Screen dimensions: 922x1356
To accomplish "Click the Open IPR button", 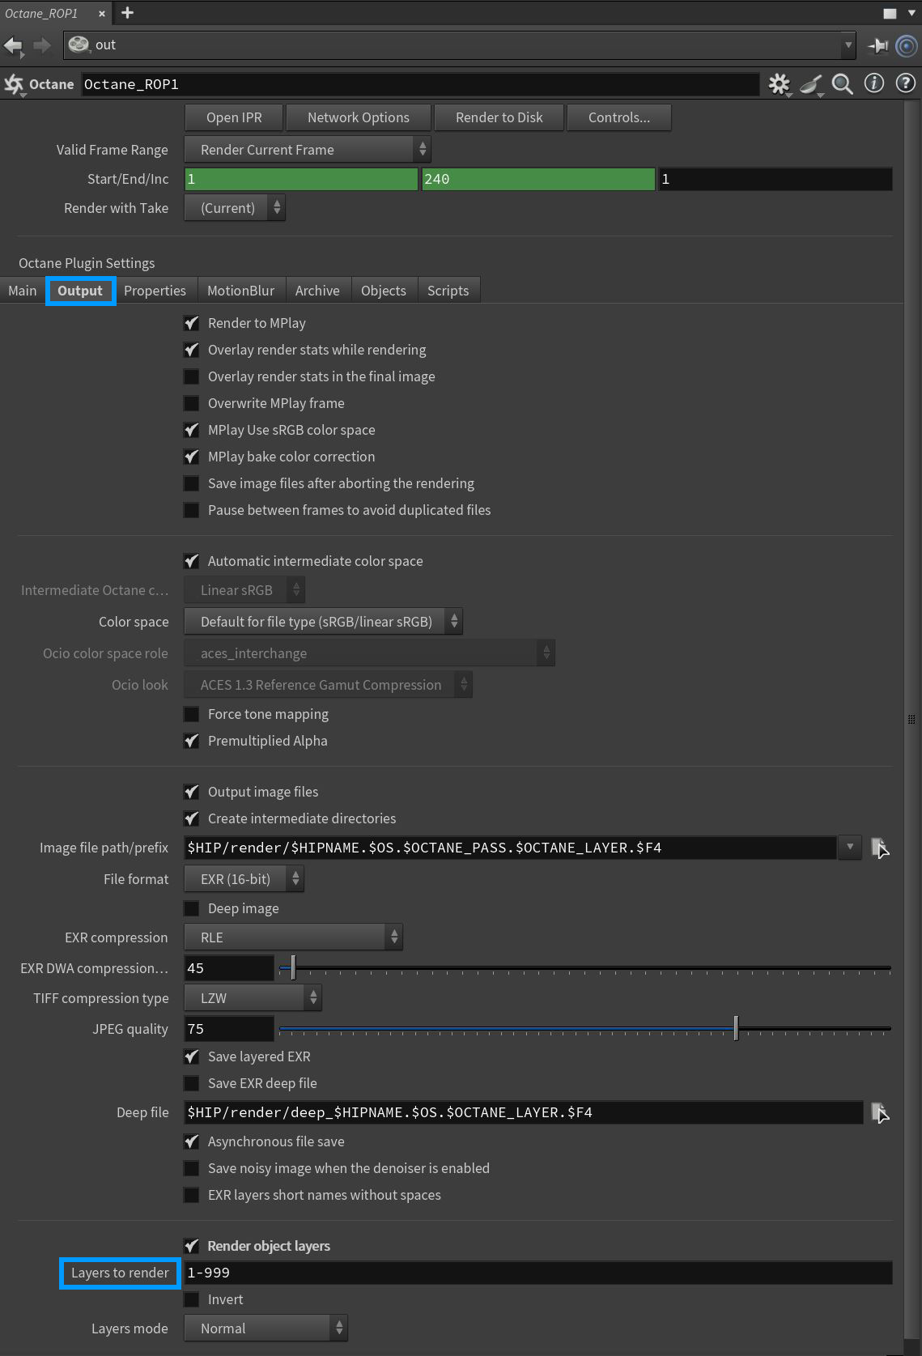I will click(x=234, y=117).
